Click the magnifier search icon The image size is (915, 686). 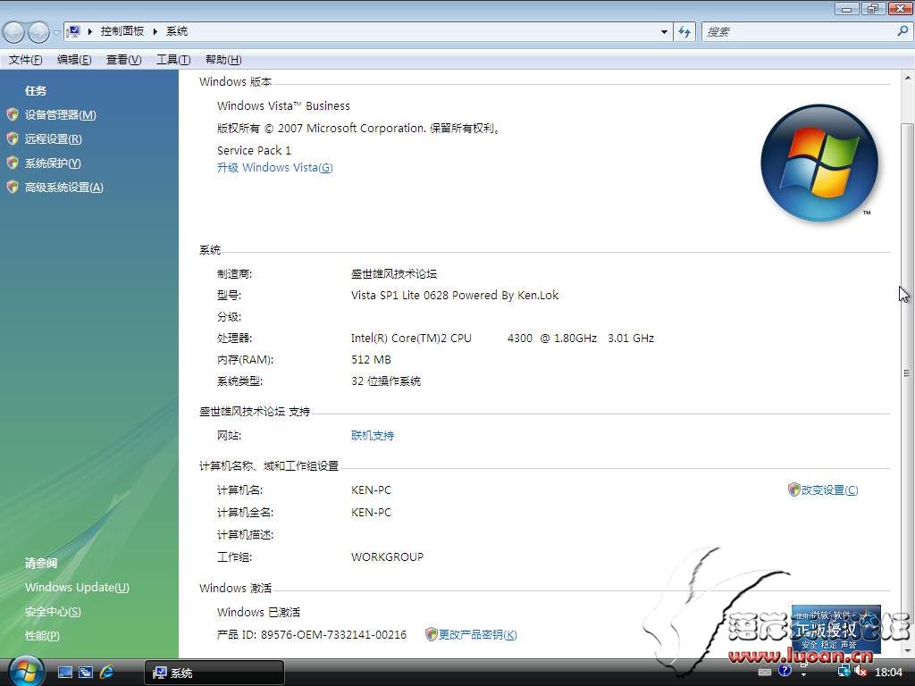click(902, 31)
